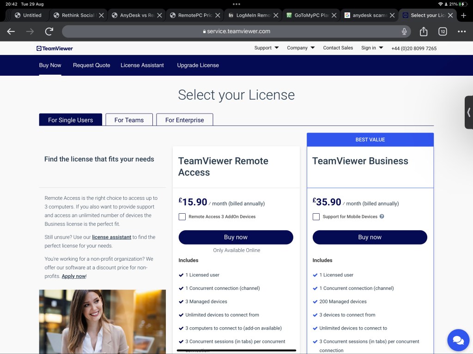Click Buy now for TeamViewer Remote Access
The width and height of the screenshot is (473, 354).
click(x=236, y=237)
